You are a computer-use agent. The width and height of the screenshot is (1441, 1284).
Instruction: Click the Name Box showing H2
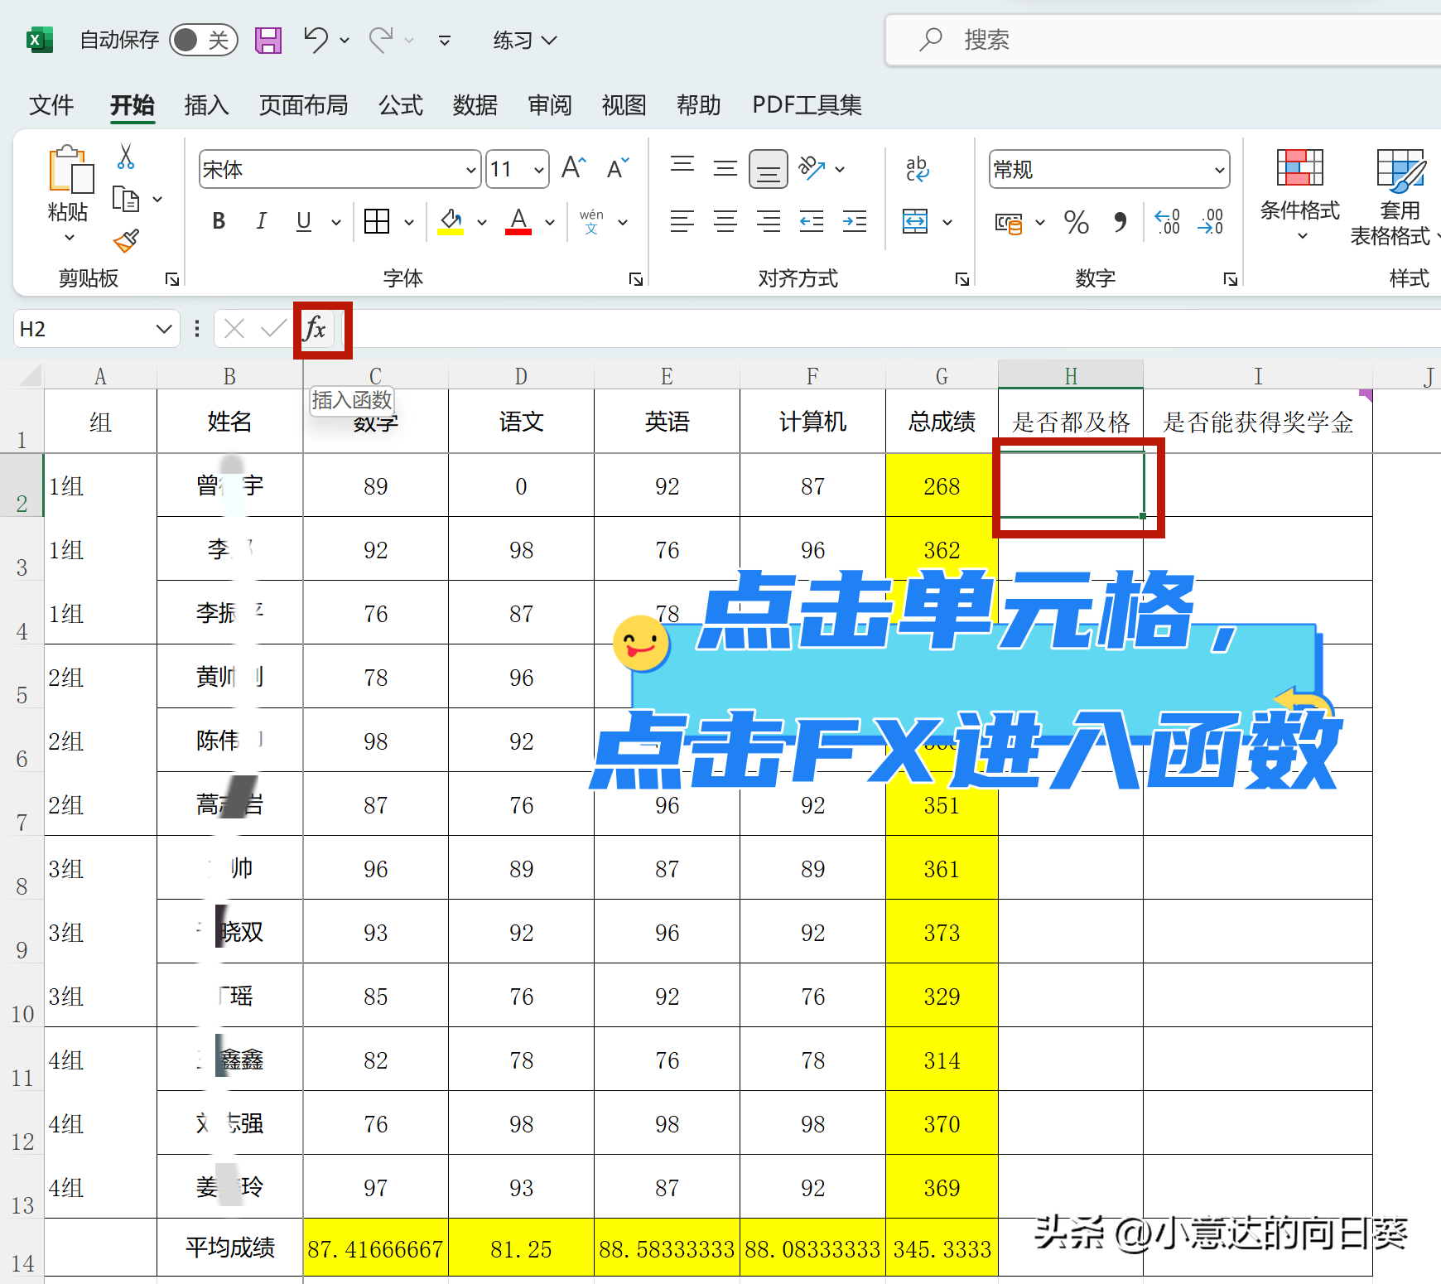(95, 329)
